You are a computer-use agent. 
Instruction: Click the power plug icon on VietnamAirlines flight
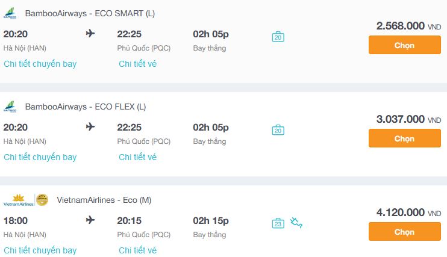pos(296,223)
